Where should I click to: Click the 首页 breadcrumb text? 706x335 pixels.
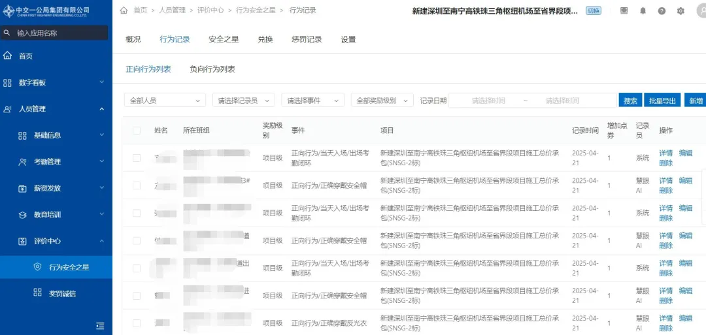coord(140,10)
